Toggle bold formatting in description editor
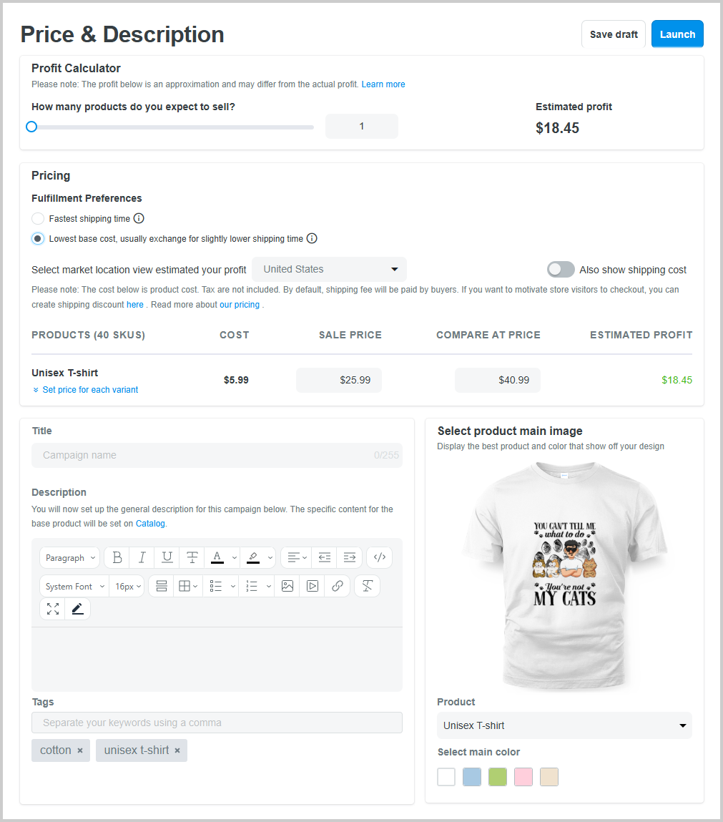Screen dimensions: 723x822 point(117,557)
